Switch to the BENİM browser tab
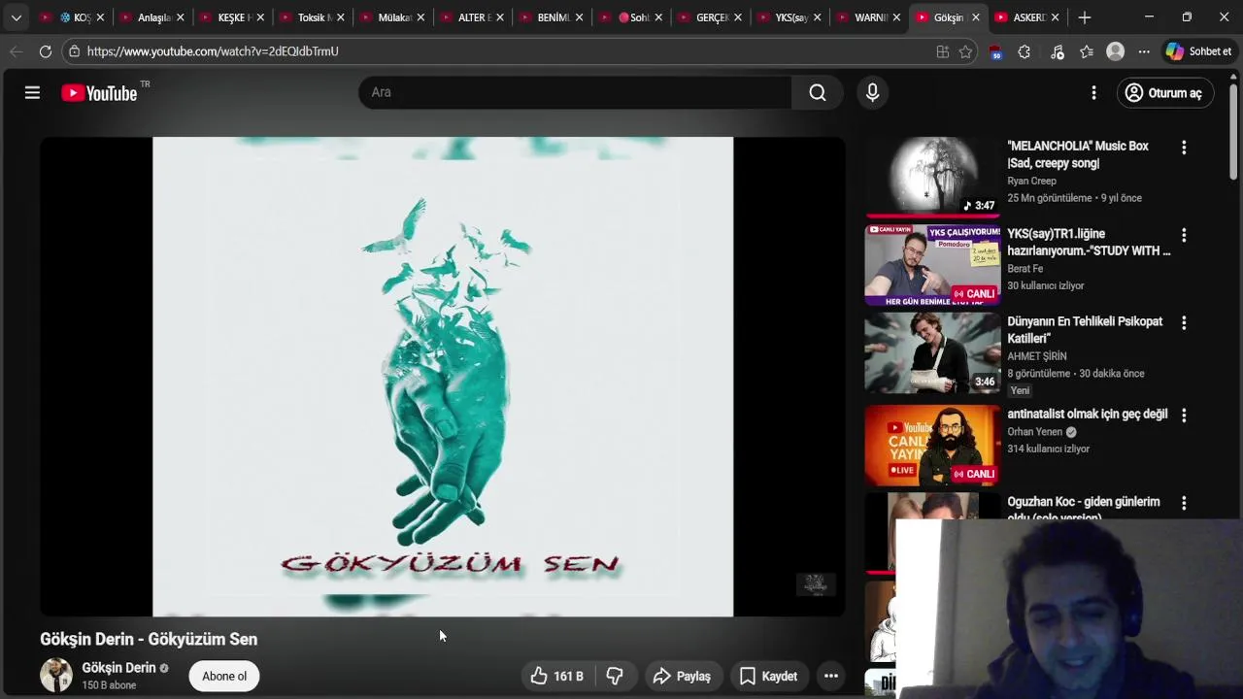The height and width of the screenshot is (699, 1243). click(x=550, y=17)
